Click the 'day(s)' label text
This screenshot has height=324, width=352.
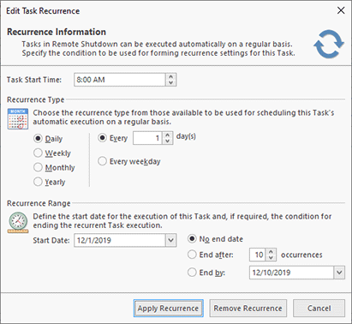coord(186,136)
